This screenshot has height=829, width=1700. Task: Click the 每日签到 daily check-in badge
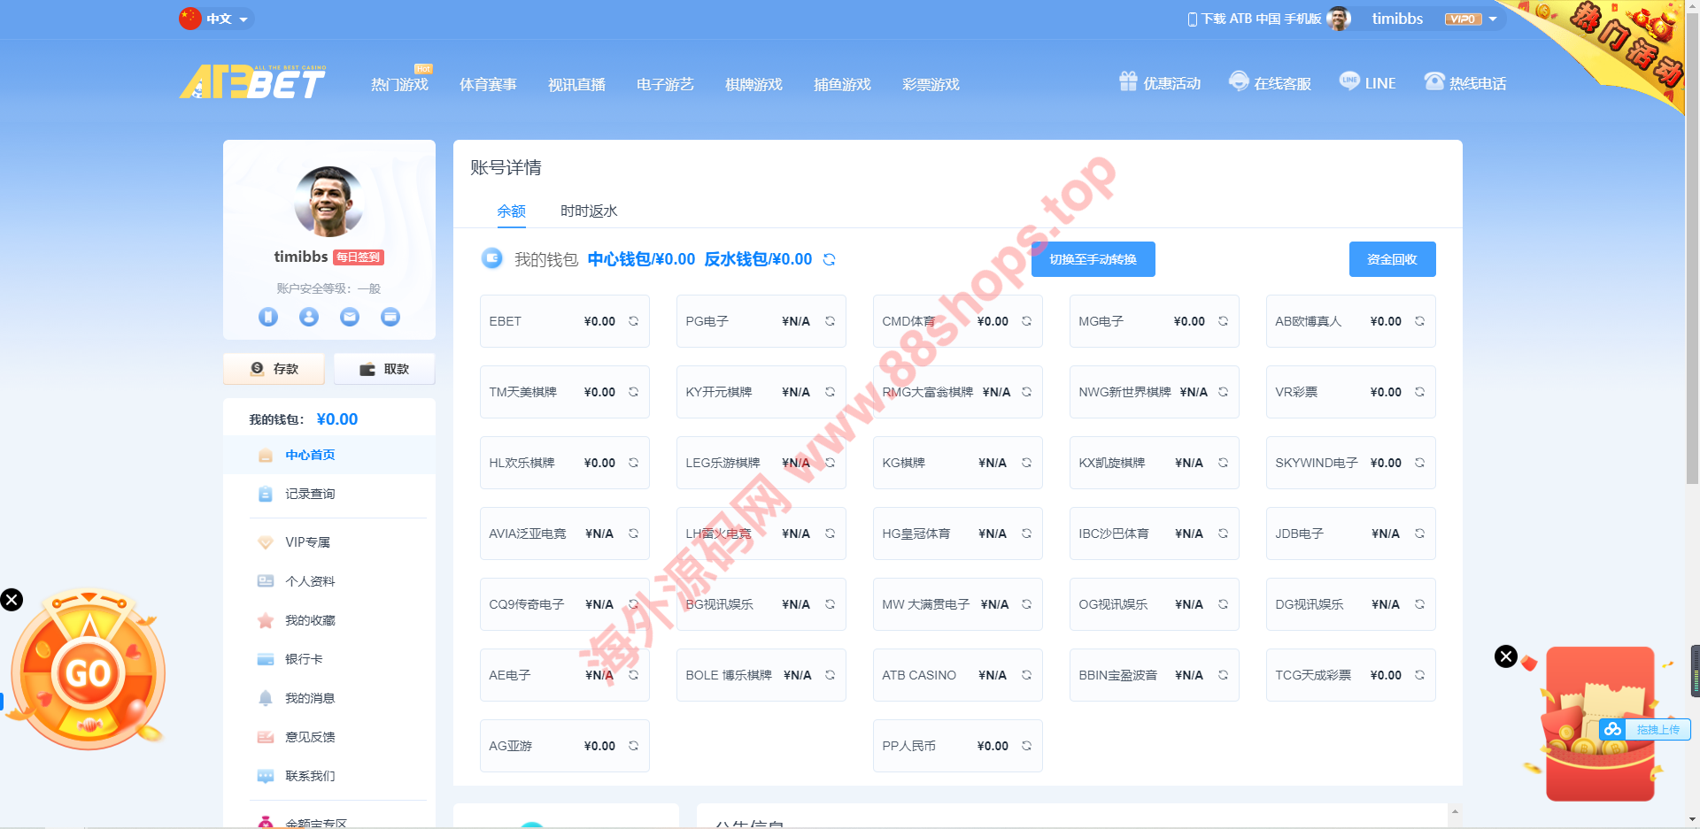pyautogui.click(x=359, y=257)
